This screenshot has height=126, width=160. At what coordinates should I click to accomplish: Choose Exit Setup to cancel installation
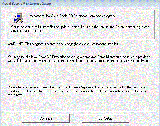[105, 118]
